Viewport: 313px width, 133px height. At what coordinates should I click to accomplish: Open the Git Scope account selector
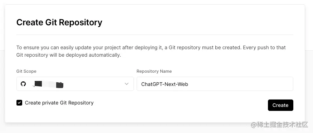[x=75, y=84]
